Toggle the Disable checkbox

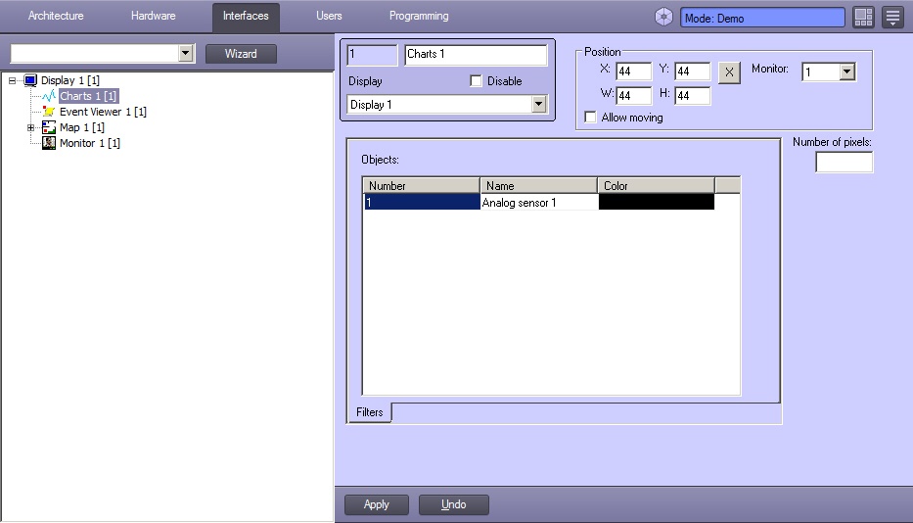click(477, 81)
